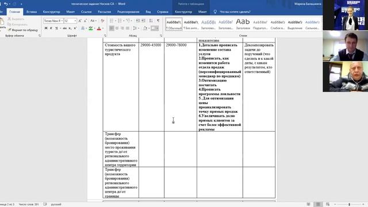This screenshot has width=368, height=207.
Task: Align text left
Action: pos(112,28)
